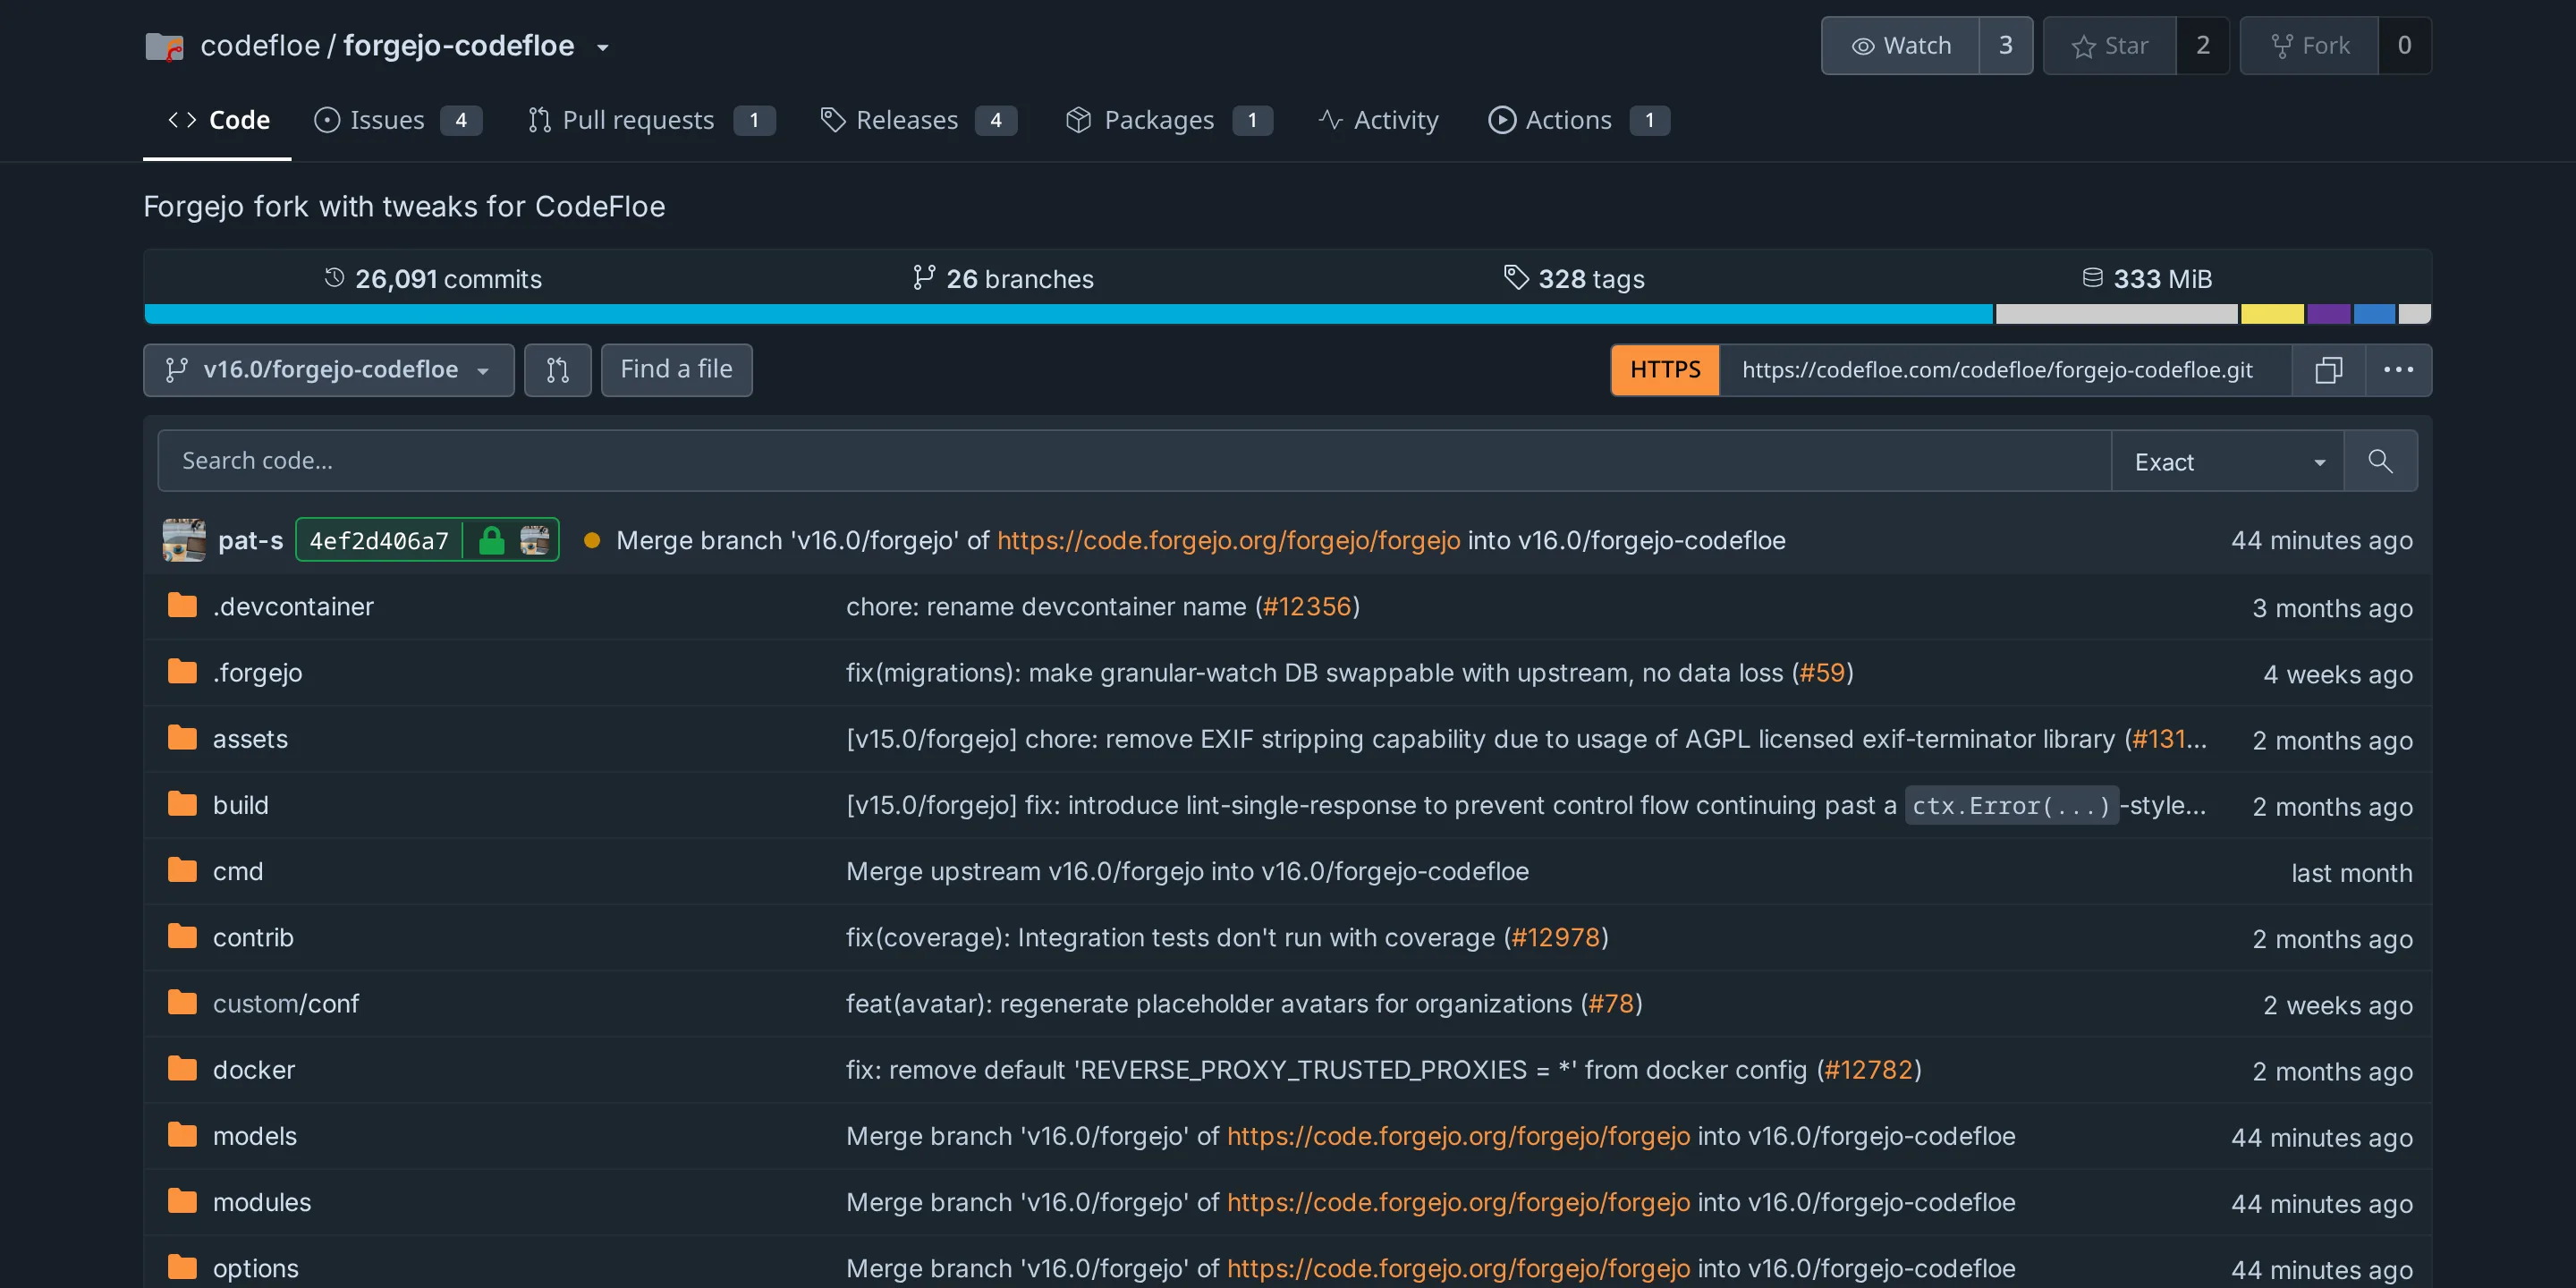
Task: Fork this repository
Action: 2309,45
